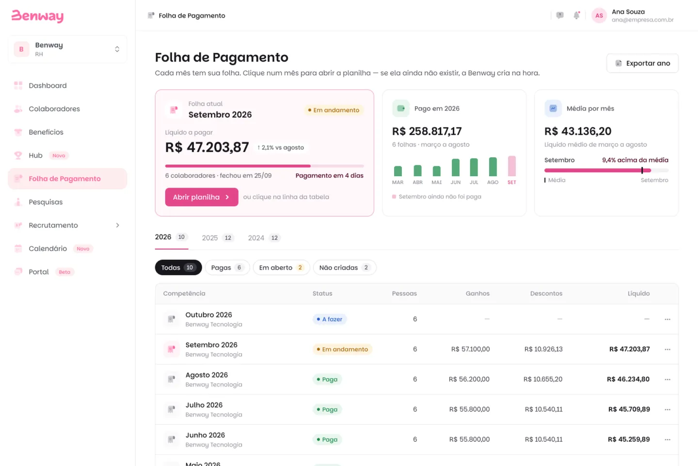
Task: Expand the Recrutamento submenu chevron
Action: (x=117, y=225)
